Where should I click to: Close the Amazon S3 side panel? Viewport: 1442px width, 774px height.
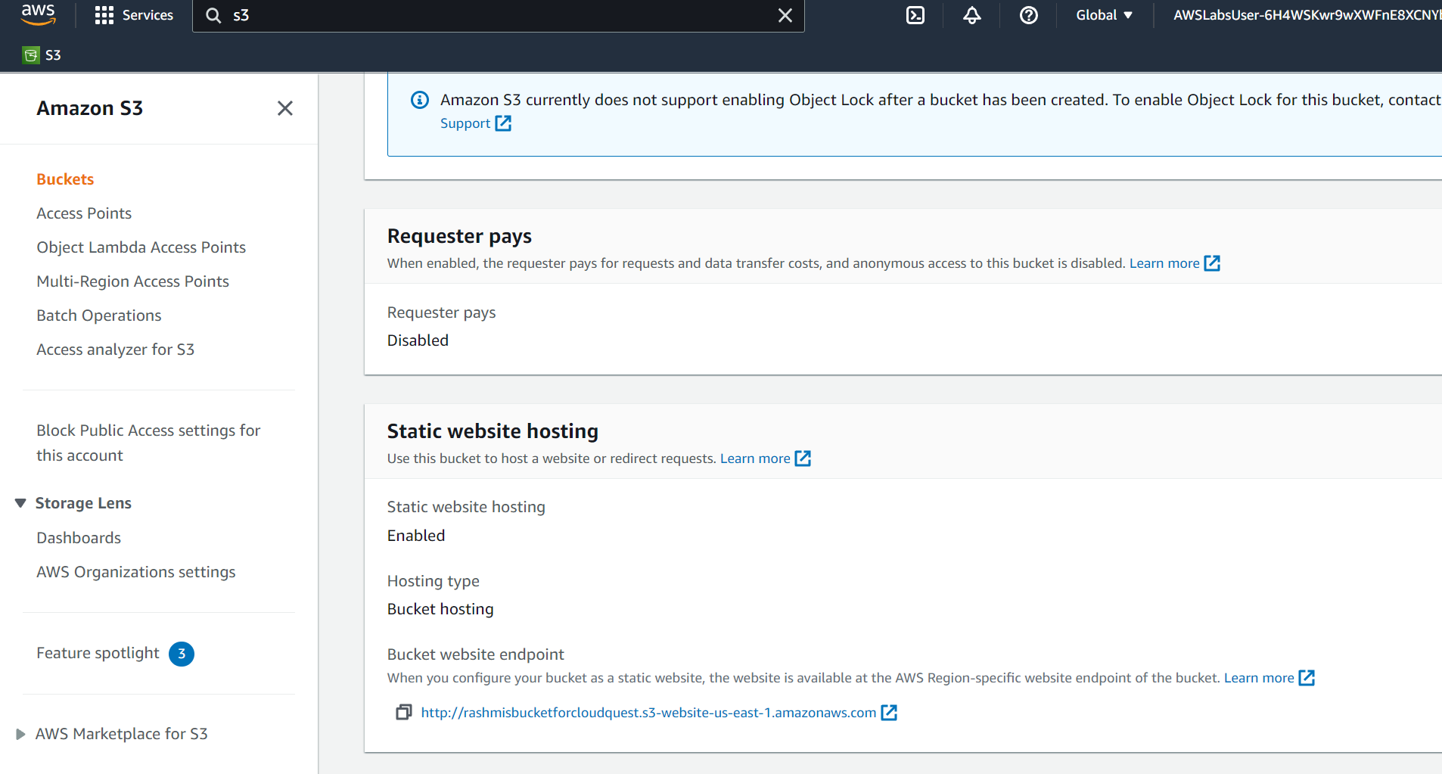pyautogui.click(x=285, y=108)
